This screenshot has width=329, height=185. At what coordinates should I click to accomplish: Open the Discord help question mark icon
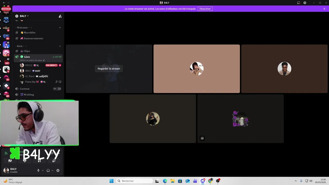tap(305, 3)
